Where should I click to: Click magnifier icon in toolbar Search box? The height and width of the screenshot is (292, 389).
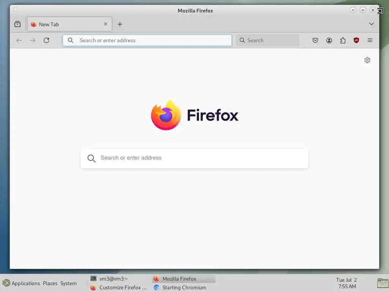(242, 40)
